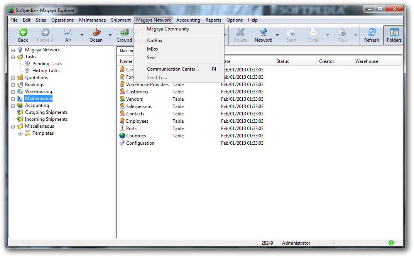The image size is (414, 257).
Task: Expand the Templates tree node
Action: coord(20,134)
